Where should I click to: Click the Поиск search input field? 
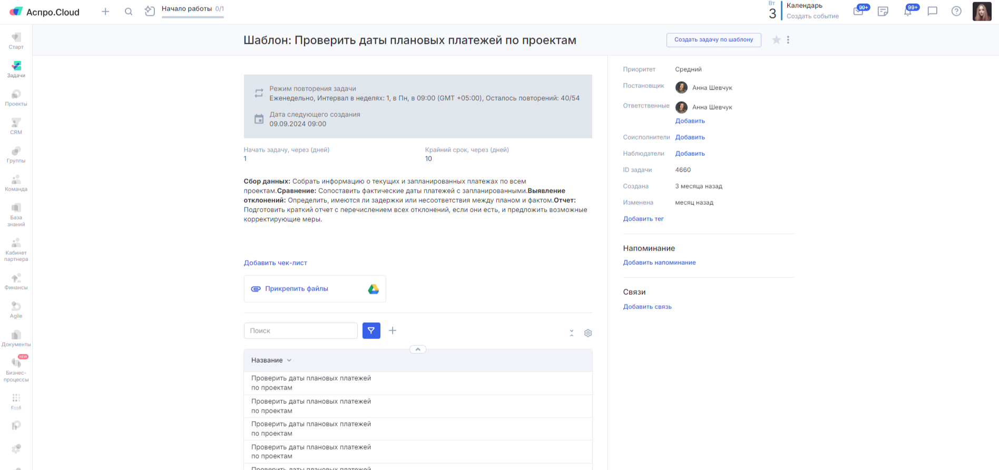(300, 331)
